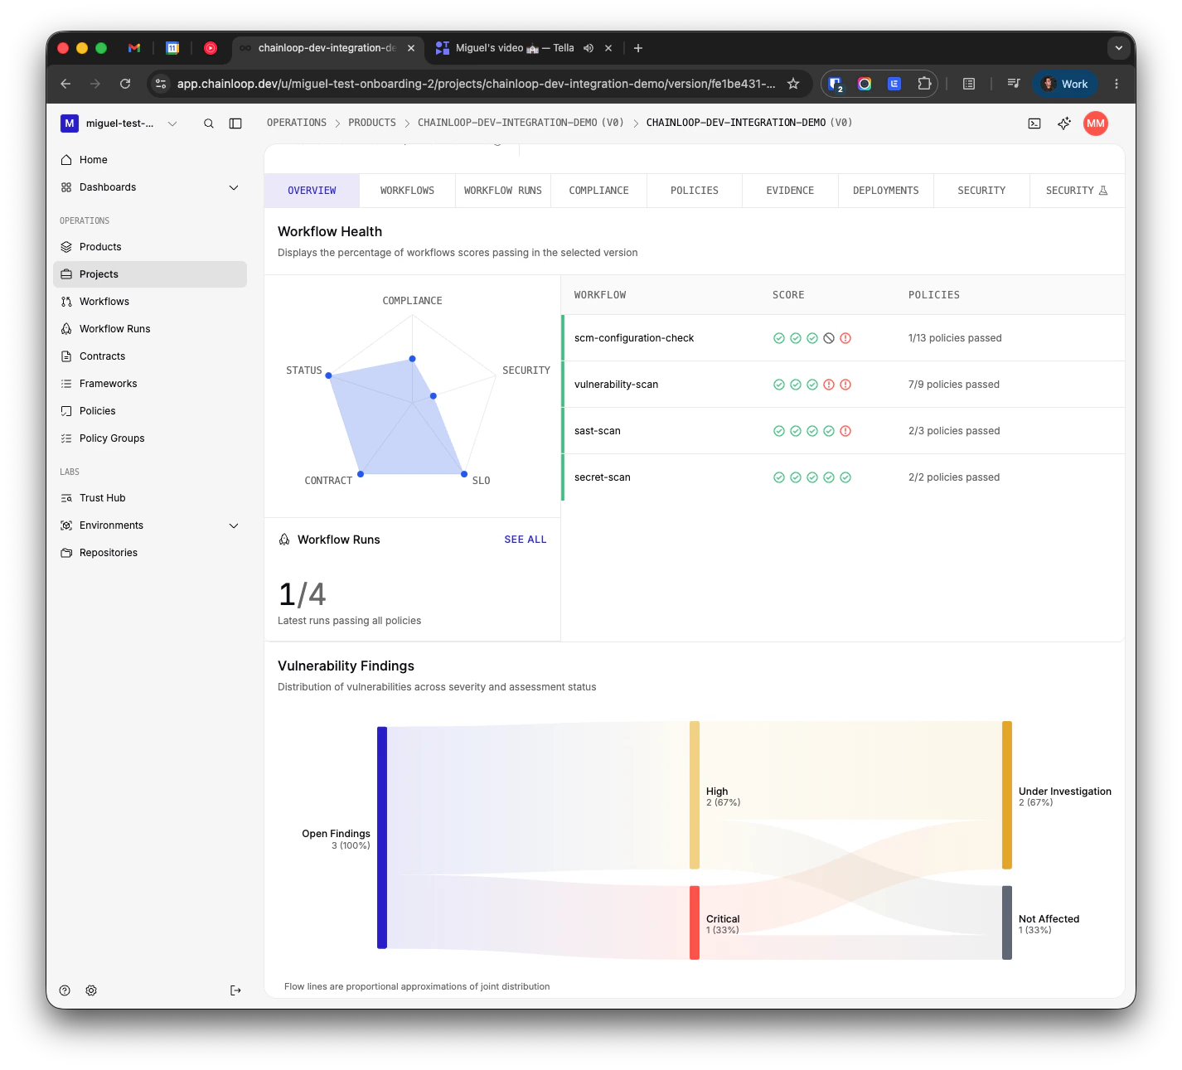The height and width of the screenshot is (1070, 1182).
Task: Switch to the Compliance tab
Action: click(598, 191)
